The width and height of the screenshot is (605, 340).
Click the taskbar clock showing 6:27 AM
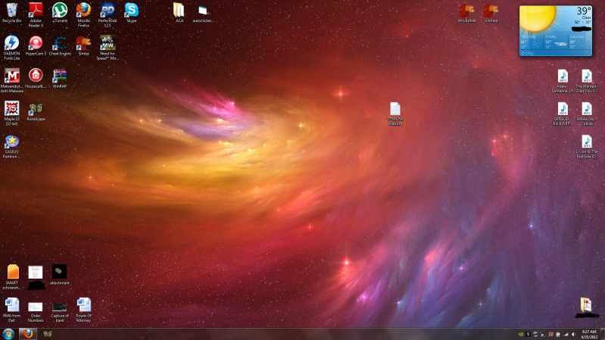[588, 333]
